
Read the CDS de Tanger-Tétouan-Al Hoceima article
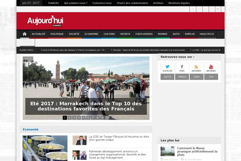[119, 138]
